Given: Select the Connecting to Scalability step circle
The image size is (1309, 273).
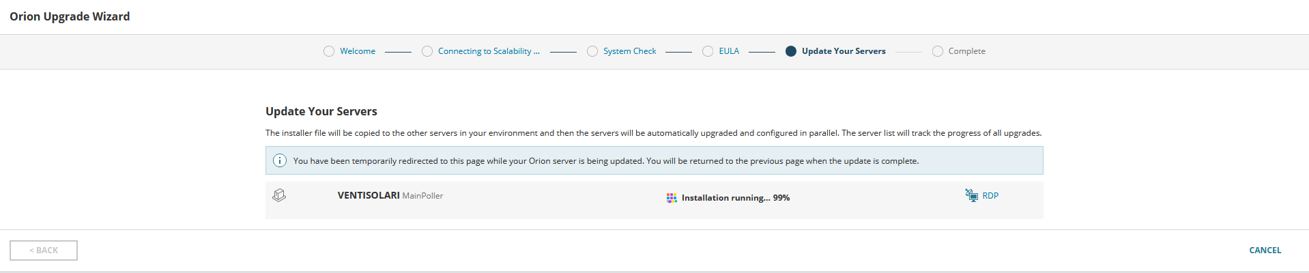Looking at the screenshot, I should (x=427, y=51).
